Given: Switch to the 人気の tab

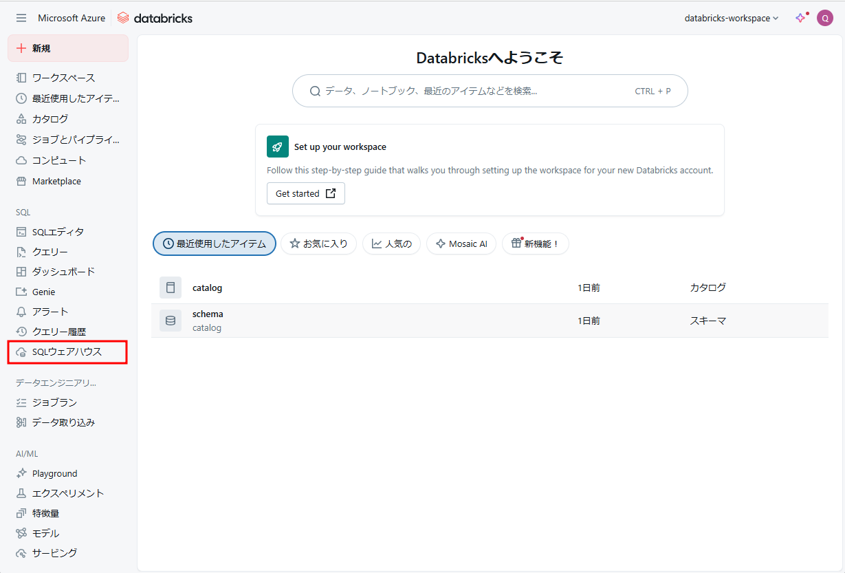Looking at the screenshot, I should (x=391, y=244).
